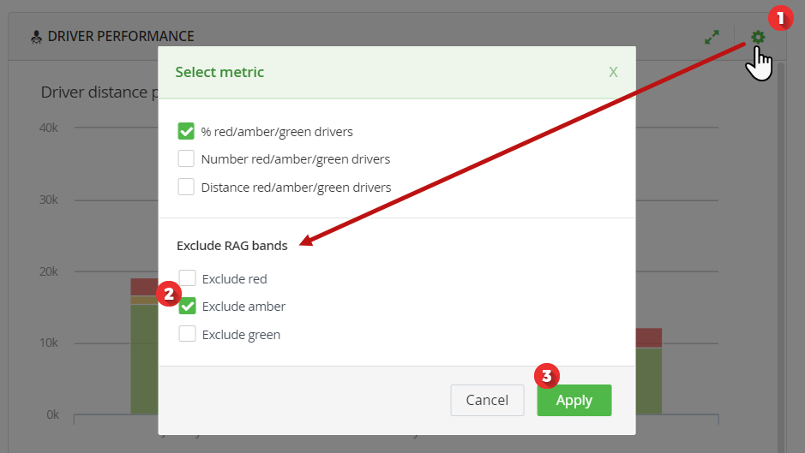Check Number red/amber/green drivers checkbox

(x=186, y=158)
